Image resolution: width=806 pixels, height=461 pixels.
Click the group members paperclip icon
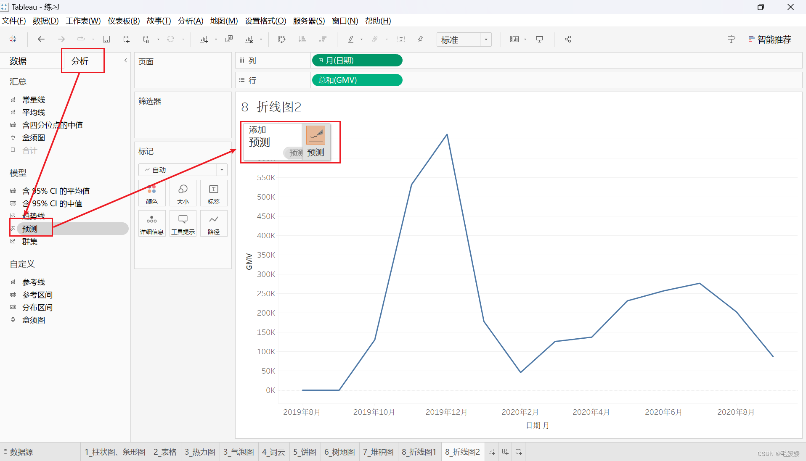pyautogui.click(x=375, y=39)
